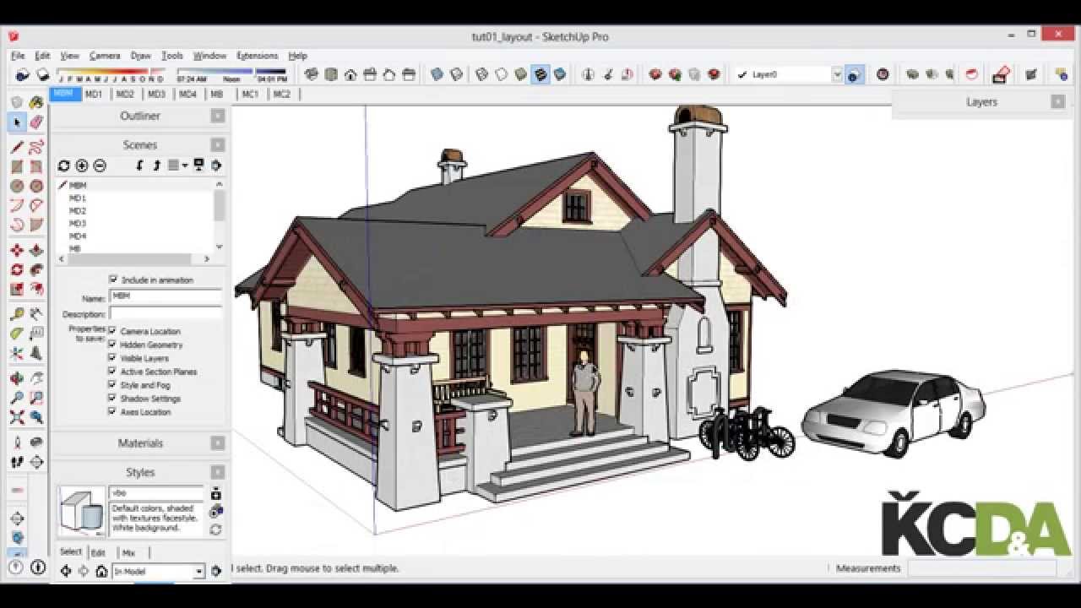Choose the Rotate tool
The height and width of the screenshot is (608, 1081).
[x=17, y=270]
